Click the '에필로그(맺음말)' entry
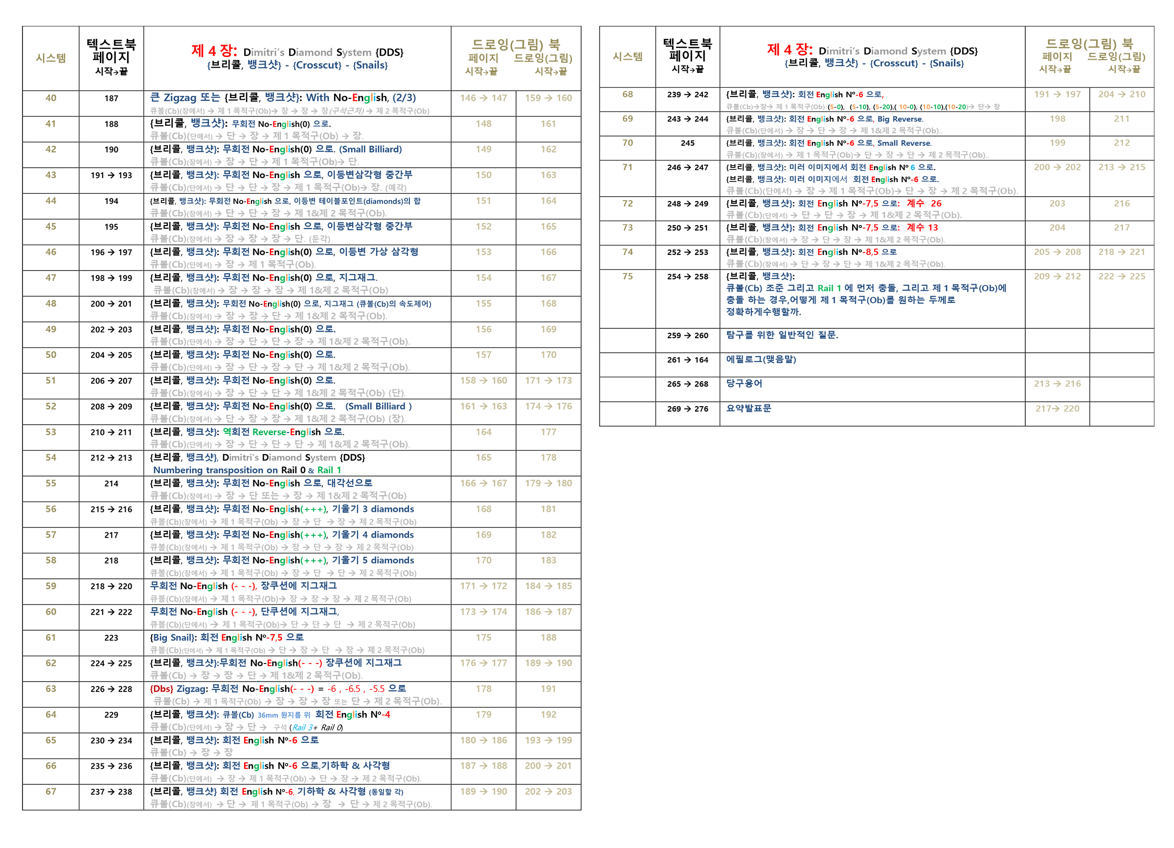Image resolution: width=1174 pixels, height=848 pixels. (760, 359)
